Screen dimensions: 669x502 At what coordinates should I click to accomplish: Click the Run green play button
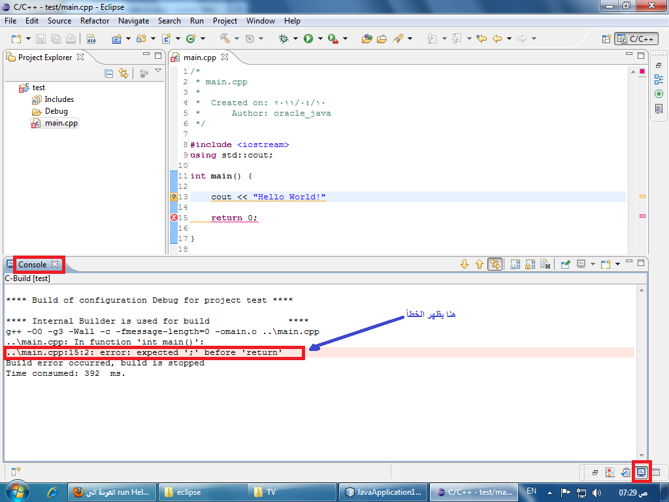(x=308, y=39)
